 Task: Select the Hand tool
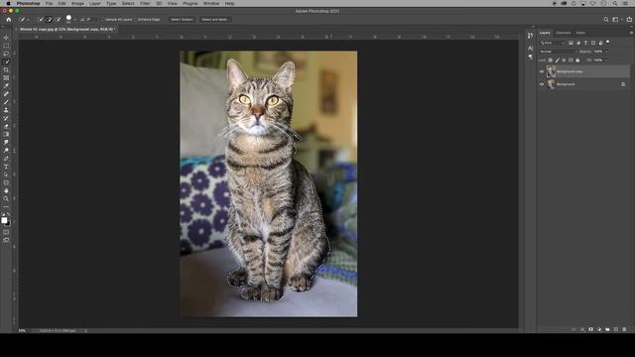click(x=6, y=190)
